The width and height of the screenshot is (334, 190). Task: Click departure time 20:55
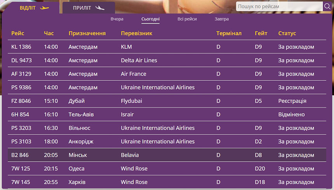pyautogui.click(x=51, y=182)
